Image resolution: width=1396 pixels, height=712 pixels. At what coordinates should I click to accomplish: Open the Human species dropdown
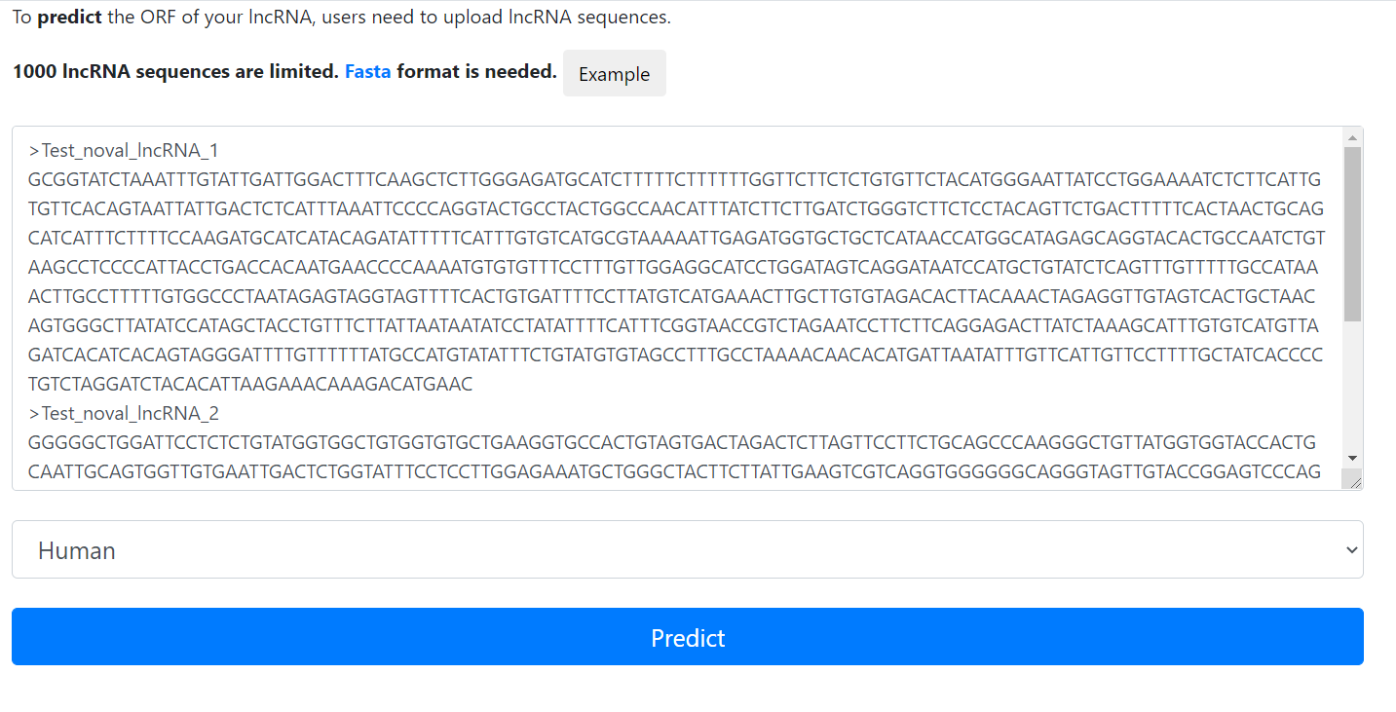pos(688,549)
